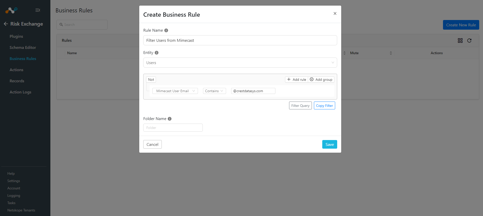This screenshot has height=216, width=483.
Task: Click the Add rule button
Action: point(296,80)
